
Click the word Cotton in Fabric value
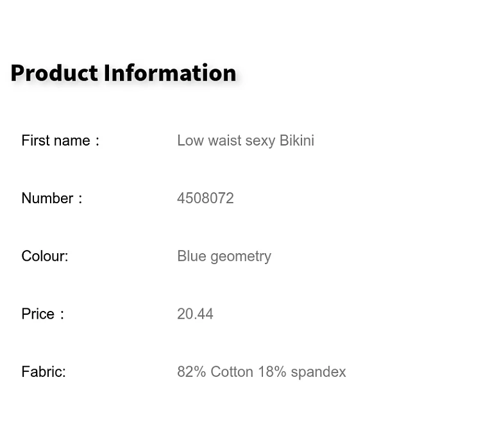pyautogui.click(x=232, y=372)
